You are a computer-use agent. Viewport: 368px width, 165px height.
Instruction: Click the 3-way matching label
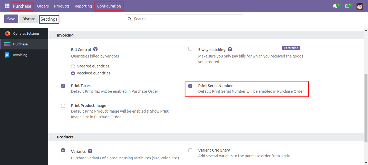click(212, 50)
